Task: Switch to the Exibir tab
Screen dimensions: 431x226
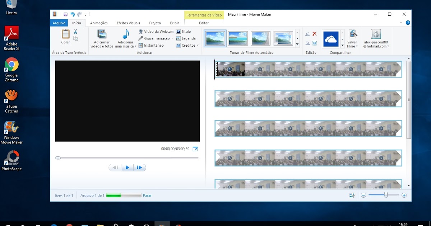Action: coord(175,23)
